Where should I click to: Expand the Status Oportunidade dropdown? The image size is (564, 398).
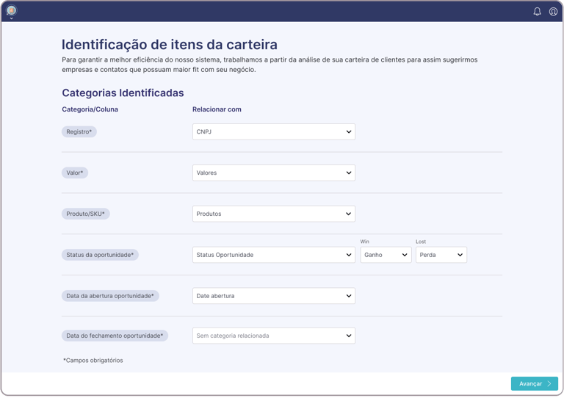[x=273, y=255]
